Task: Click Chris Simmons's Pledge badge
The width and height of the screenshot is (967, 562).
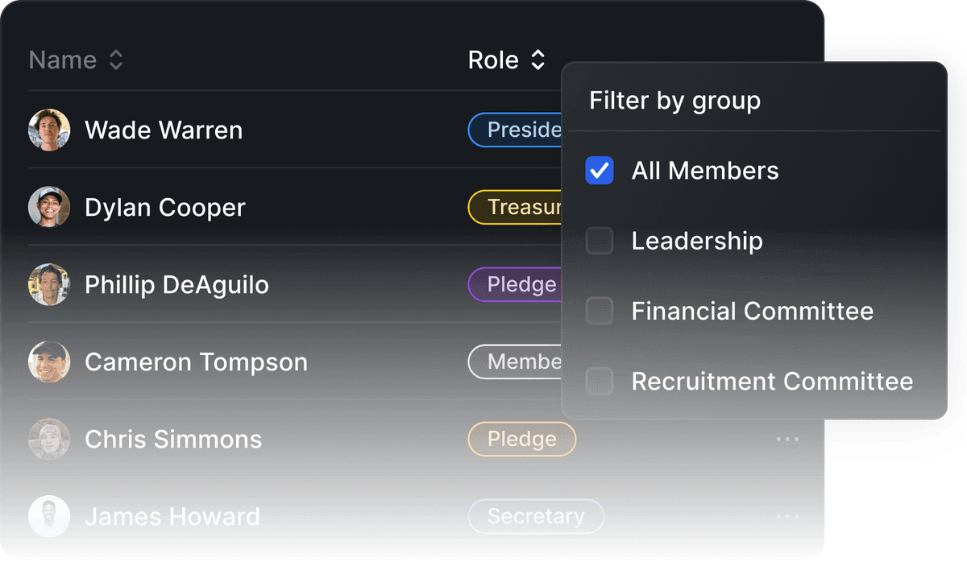Action: [521, 439]
